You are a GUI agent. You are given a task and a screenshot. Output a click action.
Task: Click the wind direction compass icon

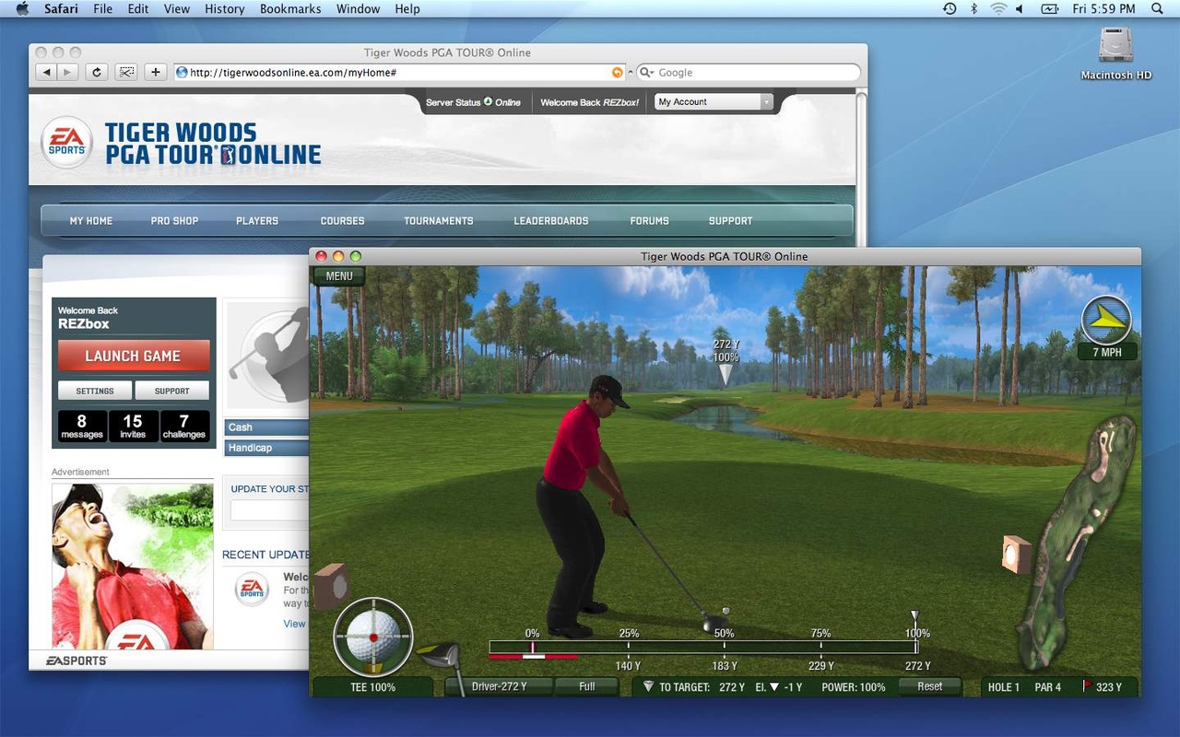click(1106, 319)
